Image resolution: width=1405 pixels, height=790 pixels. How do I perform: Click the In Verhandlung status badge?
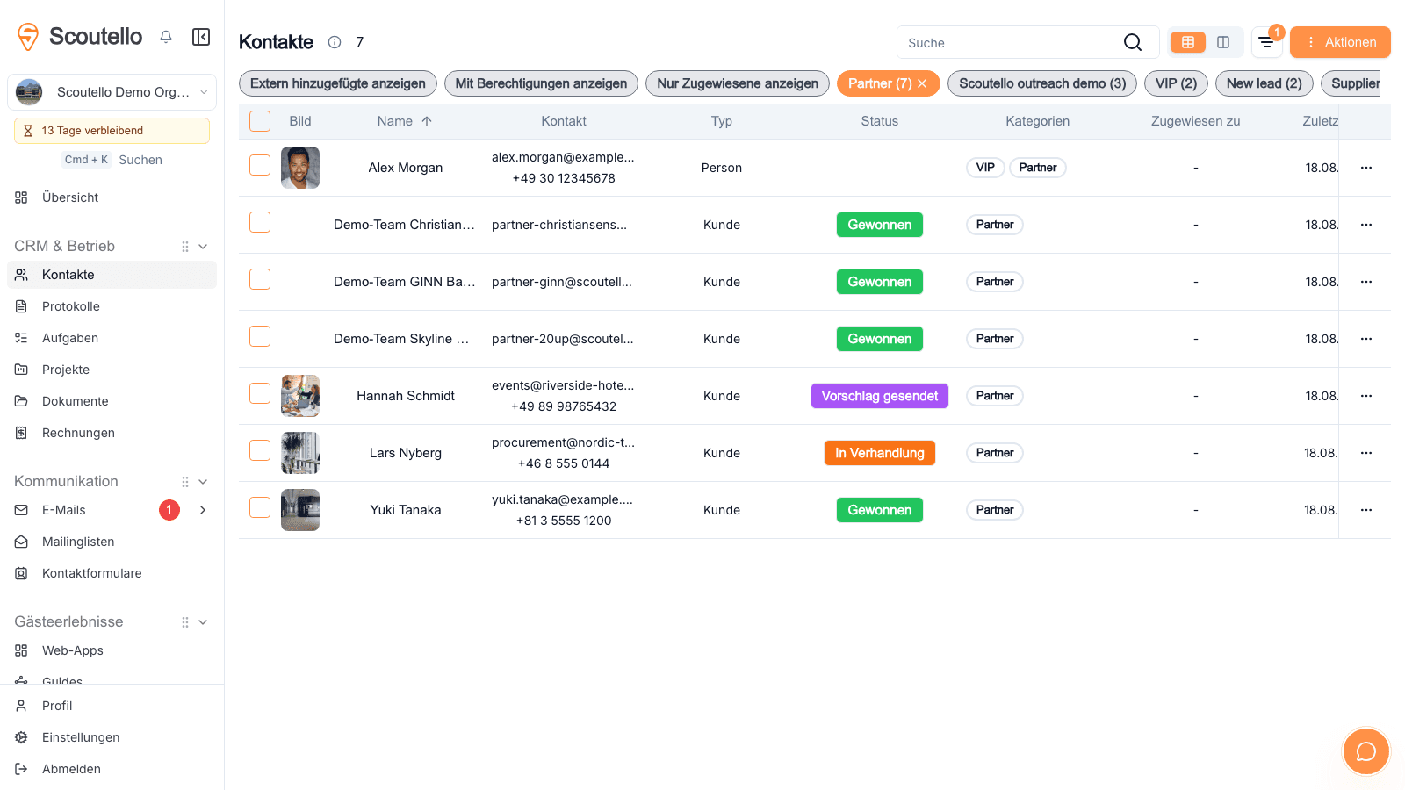coord(880,453)
